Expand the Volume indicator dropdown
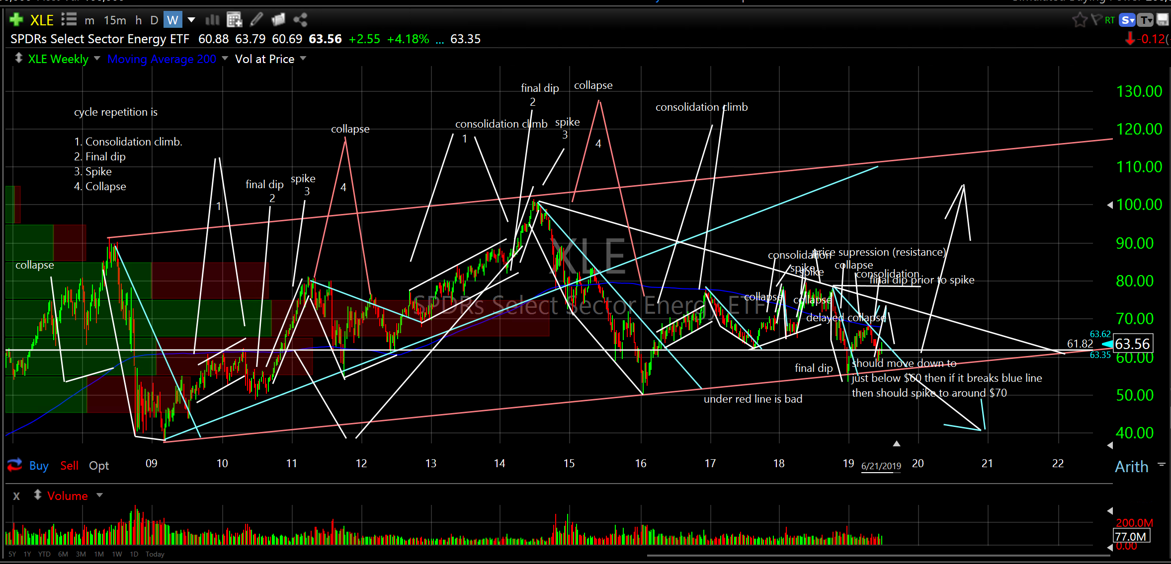The height and width of the screenshot is (564, 1171). pos(99,495)
